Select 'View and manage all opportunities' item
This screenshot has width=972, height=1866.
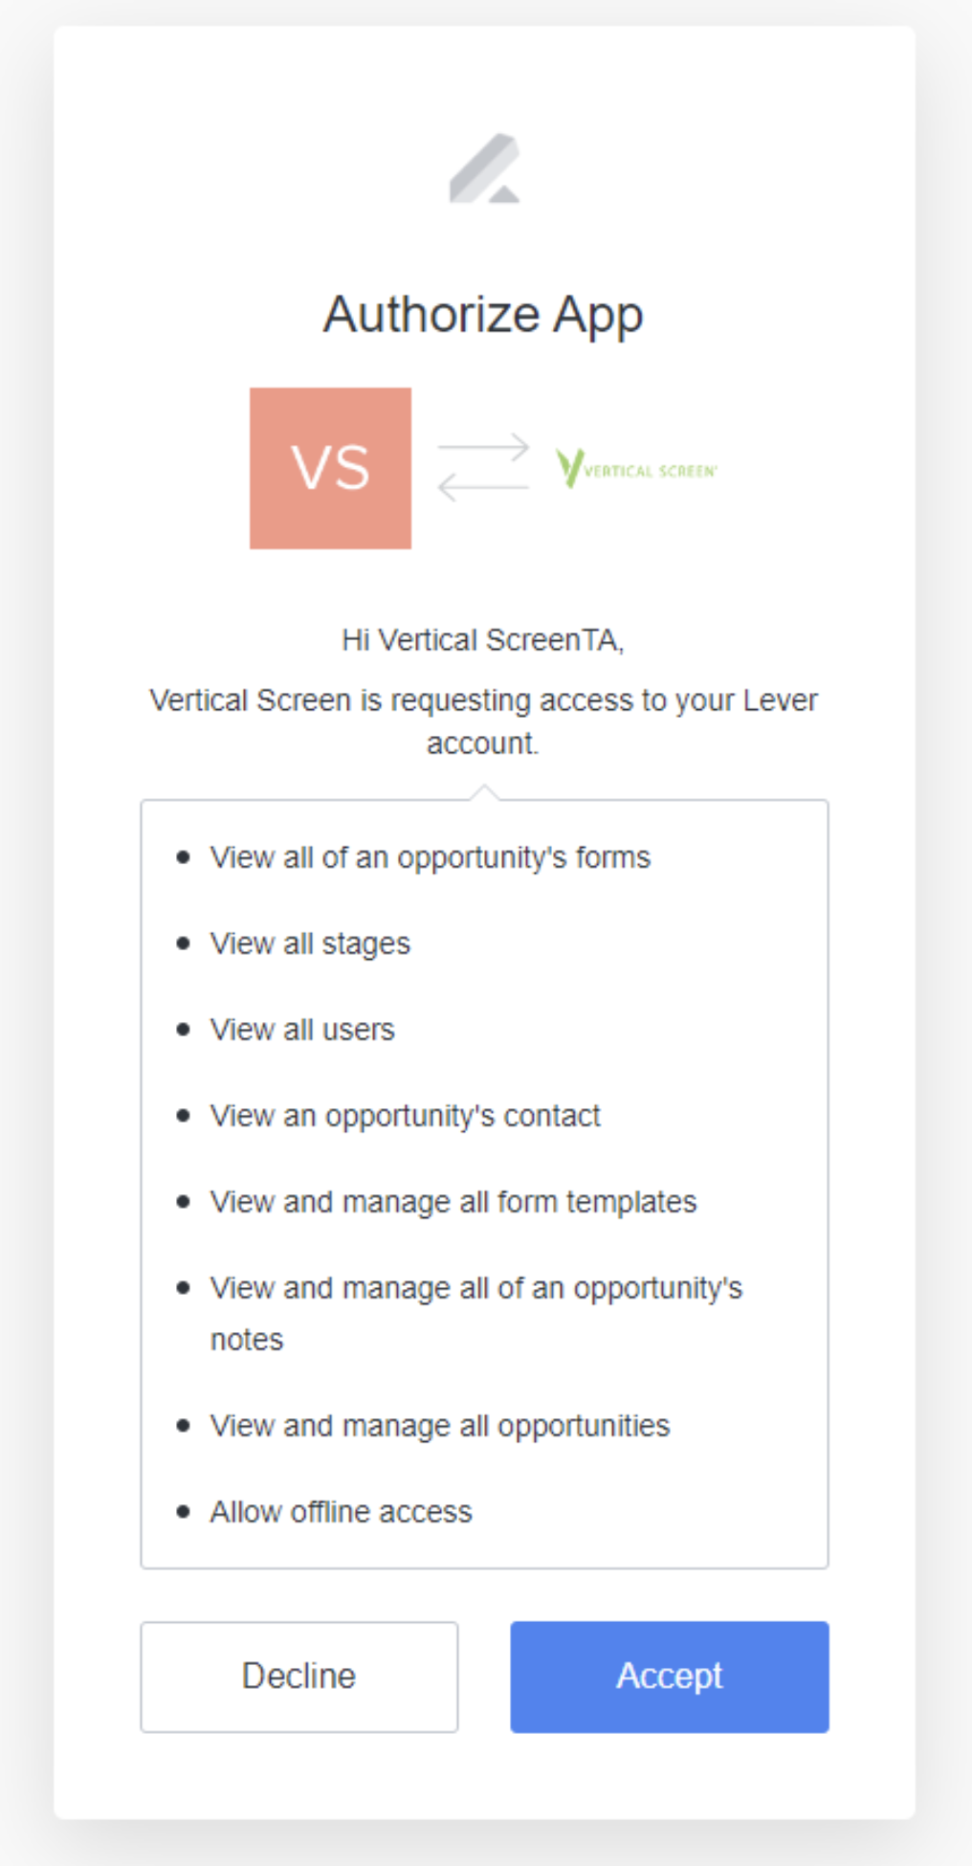(440, 1426)
